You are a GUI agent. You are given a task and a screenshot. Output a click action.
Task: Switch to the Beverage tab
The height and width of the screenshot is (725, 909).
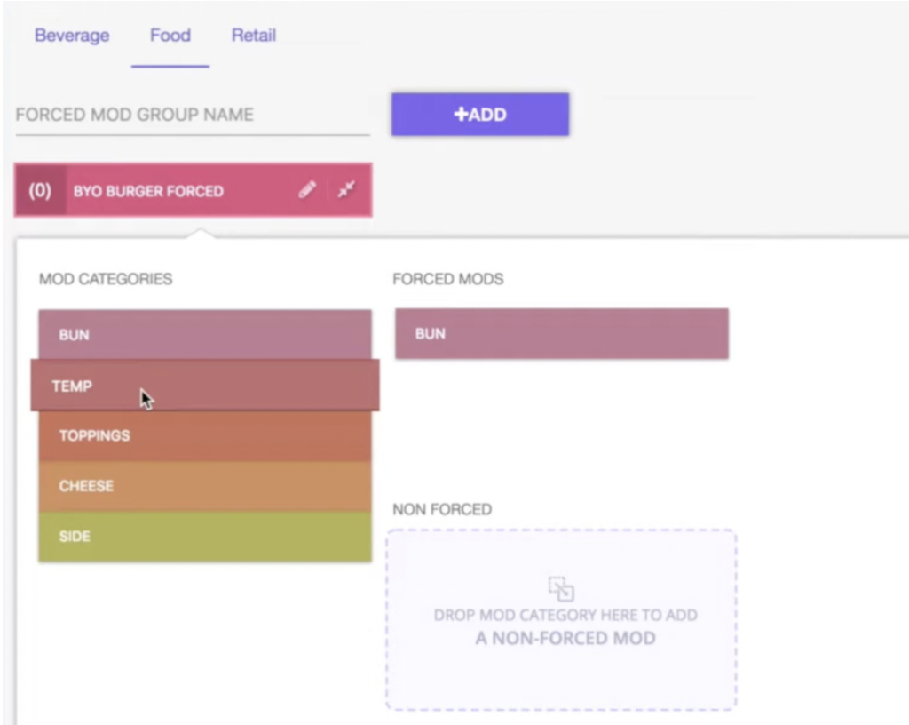point(72,36)
